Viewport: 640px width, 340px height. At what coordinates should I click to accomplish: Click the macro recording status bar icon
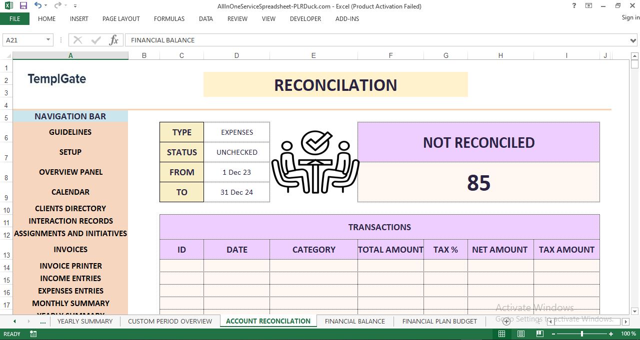click(x=33, y=334)
